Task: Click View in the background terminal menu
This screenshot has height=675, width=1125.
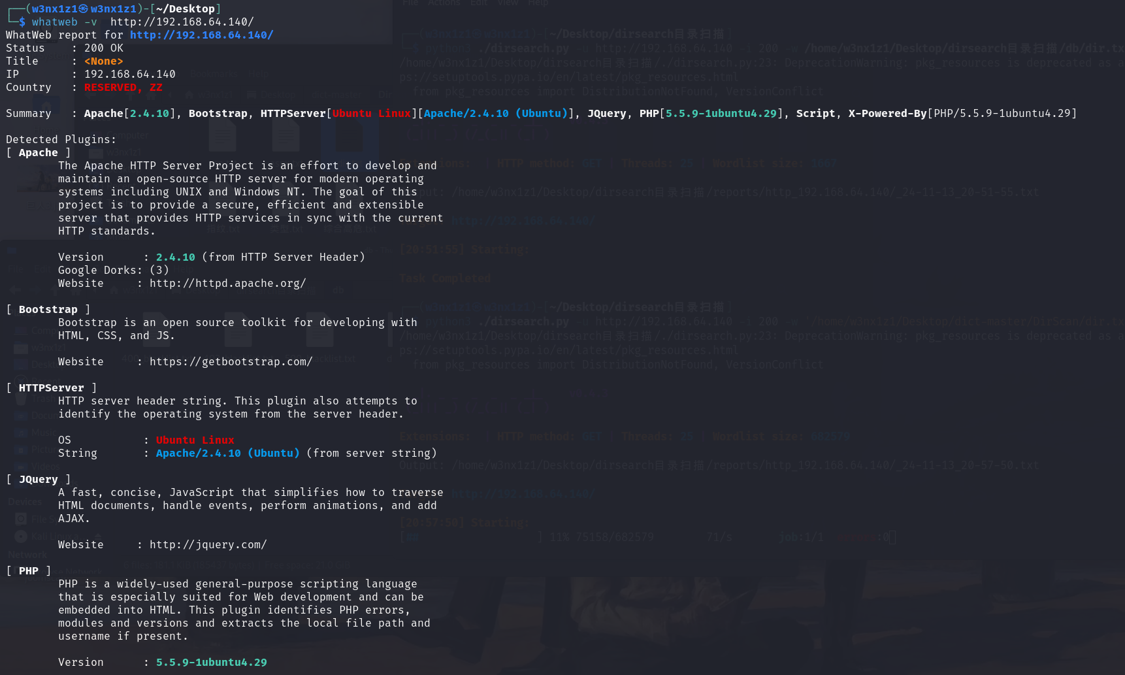Action: (508, 3)
